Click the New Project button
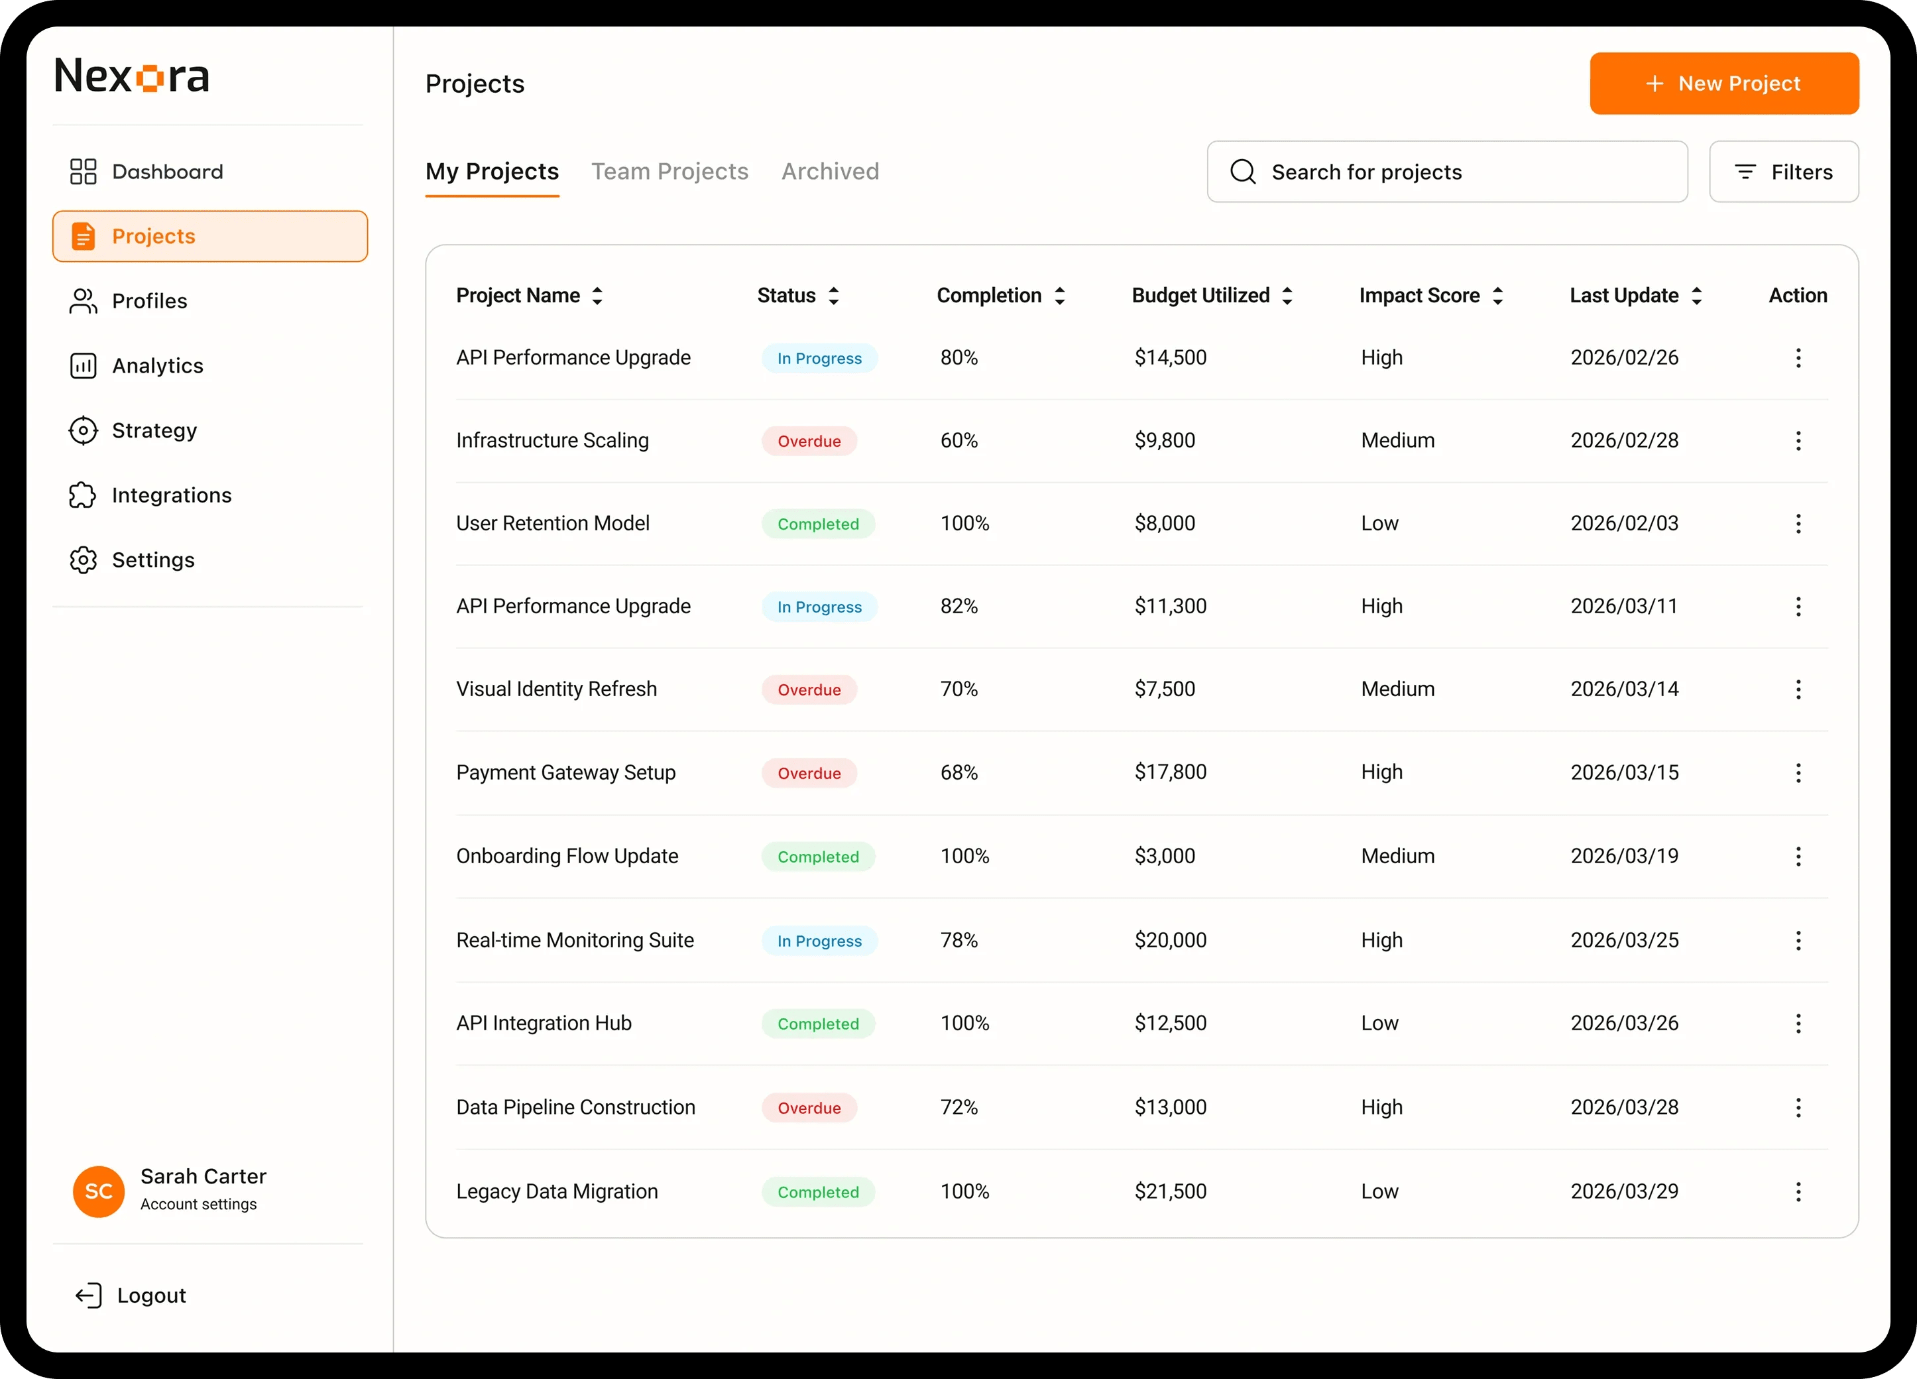 1723,84
